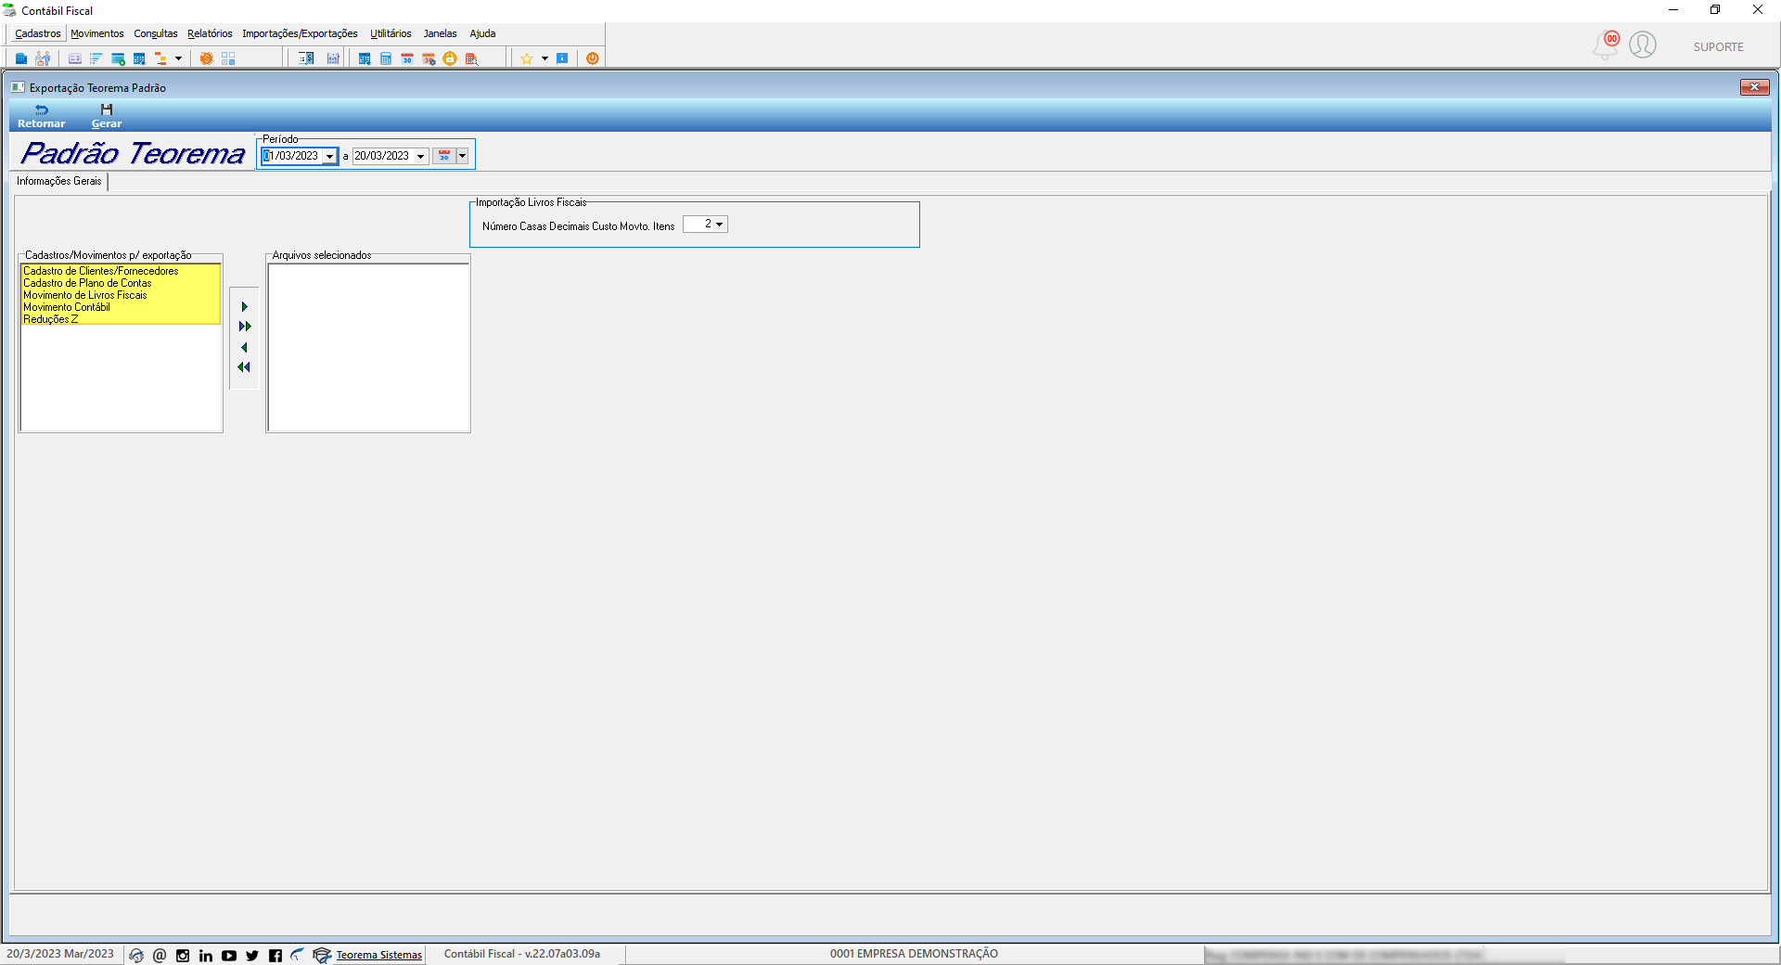Click the Retornar button
The image size is (1781, 965).
coord(42,116)
